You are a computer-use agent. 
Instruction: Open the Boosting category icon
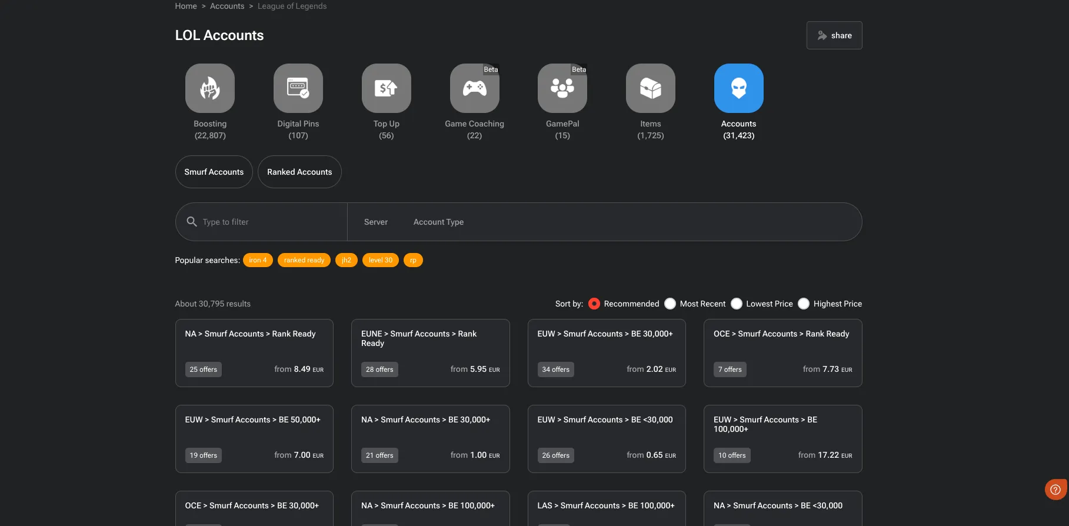coord(209,88)
